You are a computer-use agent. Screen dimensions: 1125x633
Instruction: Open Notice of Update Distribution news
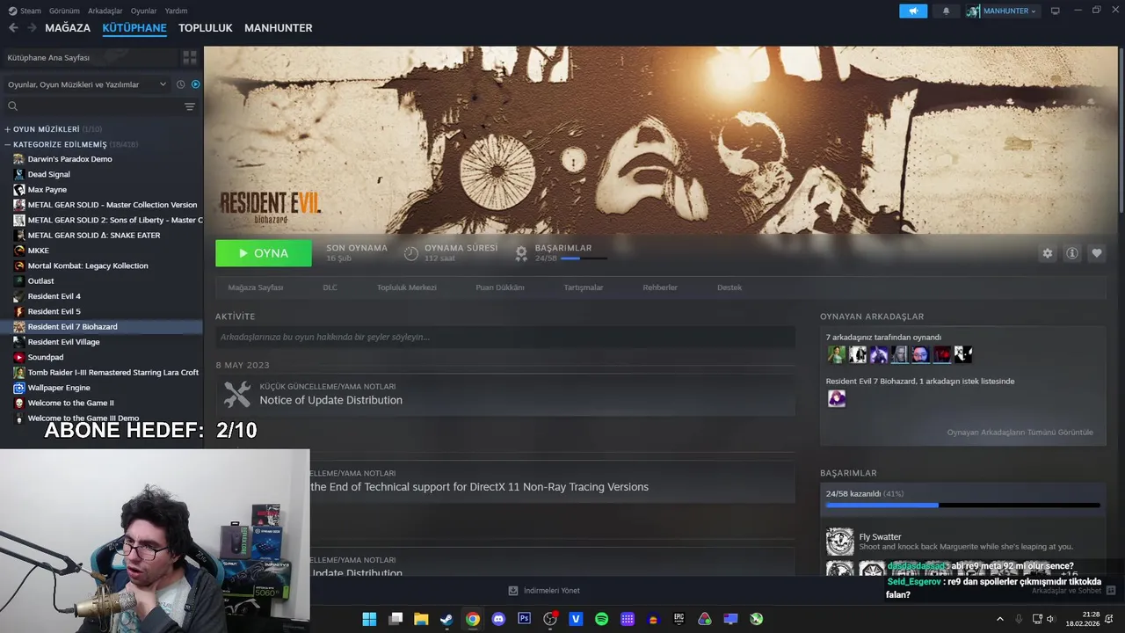(x=330, y=400)
